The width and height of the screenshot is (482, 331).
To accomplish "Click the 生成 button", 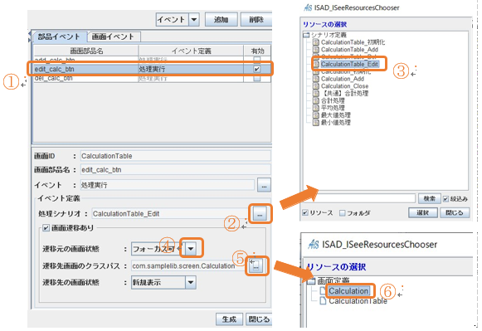I will coord(229,319).
